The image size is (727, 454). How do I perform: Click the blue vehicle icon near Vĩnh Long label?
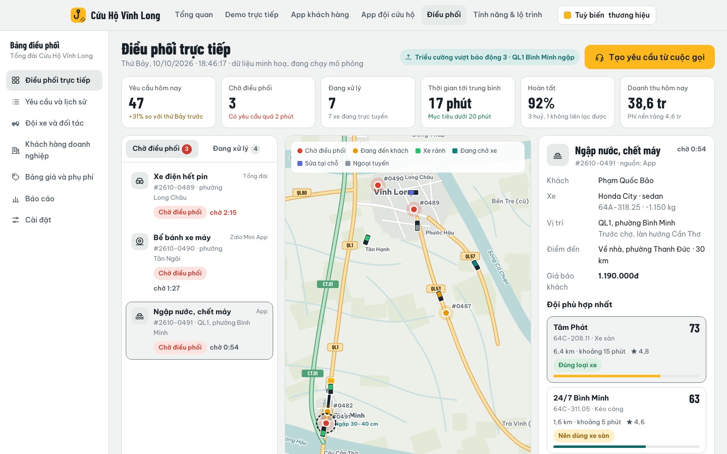click(413, 193)
